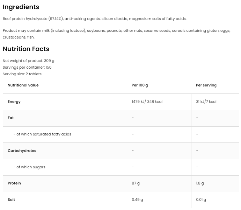241x210 pixels.
Task: Click the Per serving column header
Action: pyautogui.click(x=206, y=85)
